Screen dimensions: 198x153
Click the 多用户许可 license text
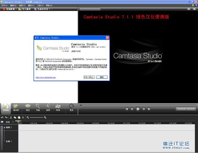(x=76, y=51)
